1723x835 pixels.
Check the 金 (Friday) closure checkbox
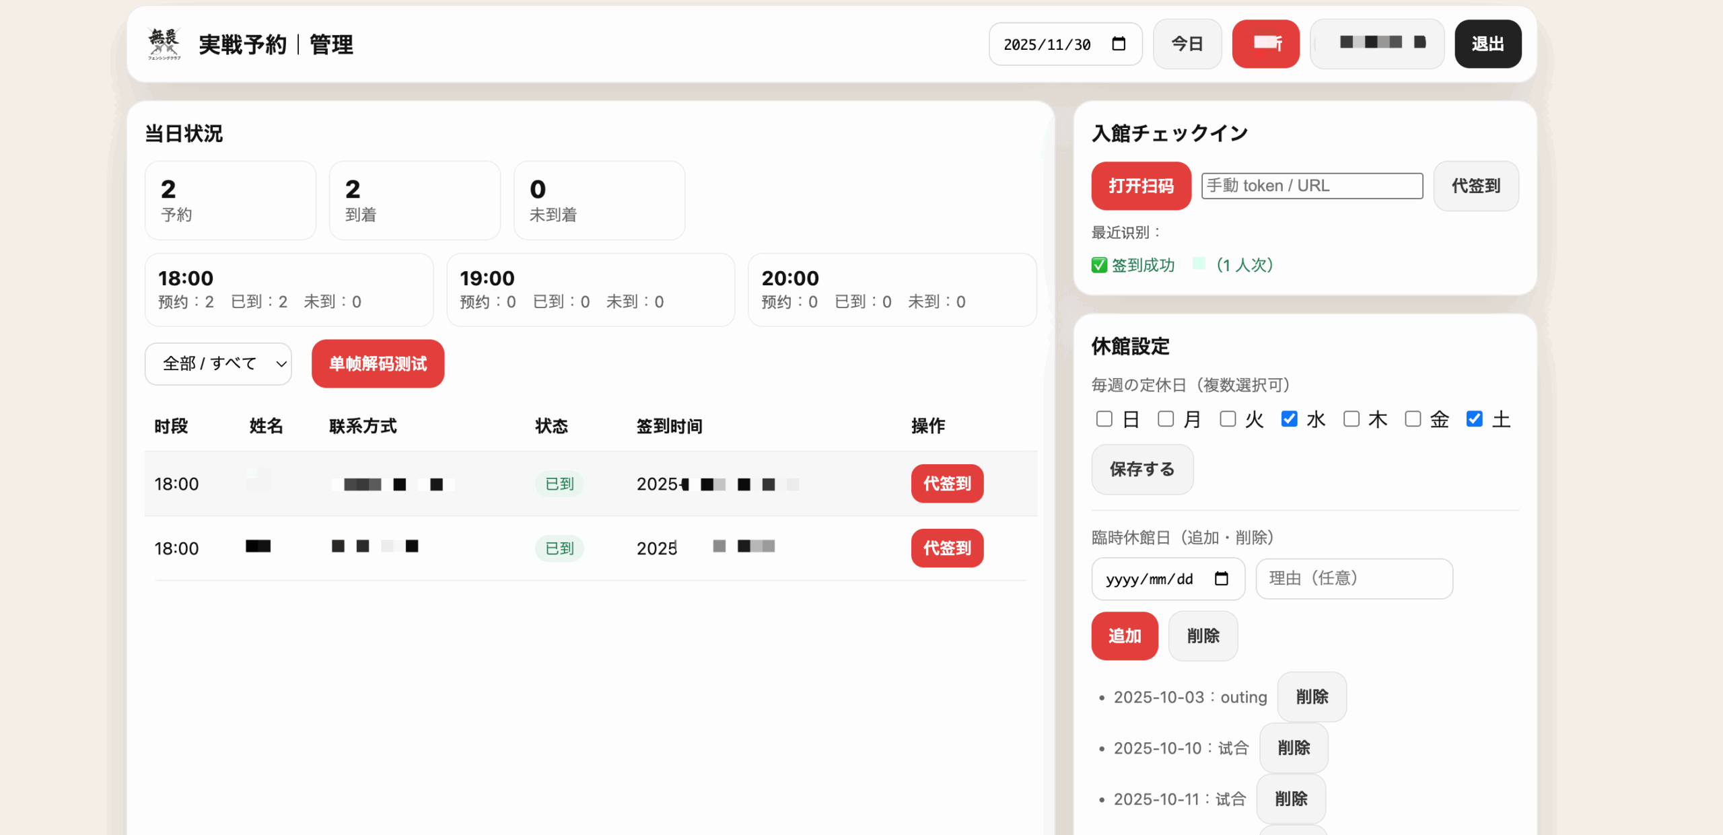point(1412,419)
